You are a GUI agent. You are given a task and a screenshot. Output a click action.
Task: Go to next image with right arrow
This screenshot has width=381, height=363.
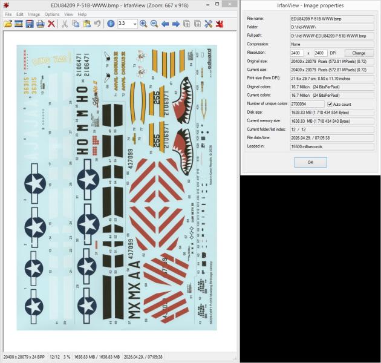175,24
